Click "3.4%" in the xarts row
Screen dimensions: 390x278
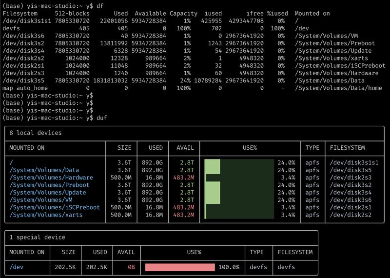point(288,215)
